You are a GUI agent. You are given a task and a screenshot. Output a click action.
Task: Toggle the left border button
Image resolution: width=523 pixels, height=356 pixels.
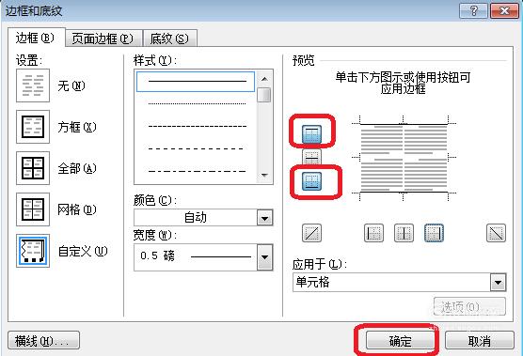click(373, 233)
